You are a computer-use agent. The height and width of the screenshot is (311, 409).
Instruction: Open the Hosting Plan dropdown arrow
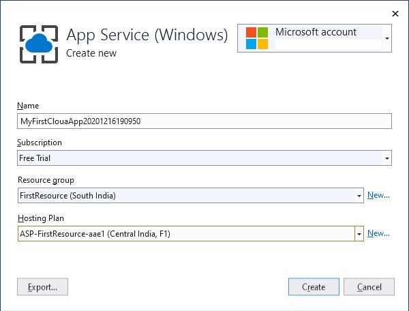pyautogui.click(x=359, y=233)
